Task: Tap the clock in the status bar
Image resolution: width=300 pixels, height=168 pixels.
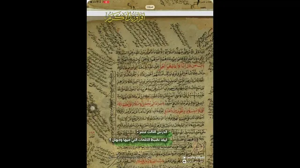Action: tap(210, 2)
